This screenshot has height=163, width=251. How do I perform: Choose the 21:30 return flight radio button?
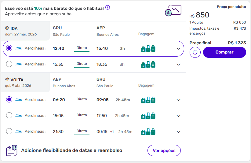pos(9,131)
